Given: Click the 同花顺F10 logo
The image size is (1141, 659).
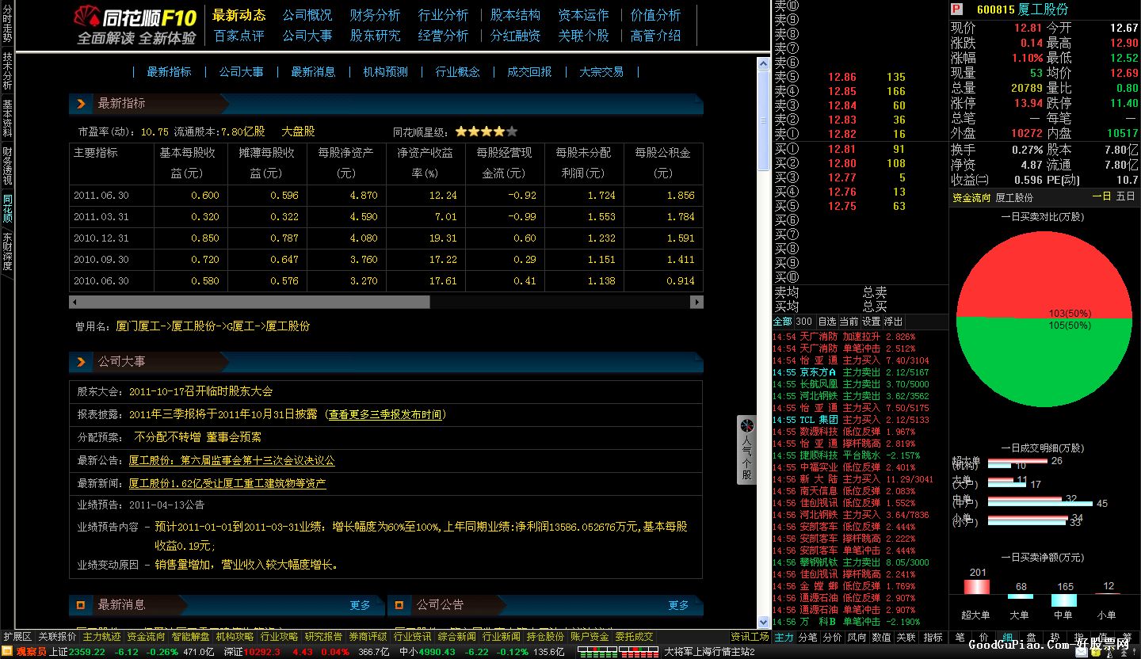Looking at the screenshot, I should 135,25.
